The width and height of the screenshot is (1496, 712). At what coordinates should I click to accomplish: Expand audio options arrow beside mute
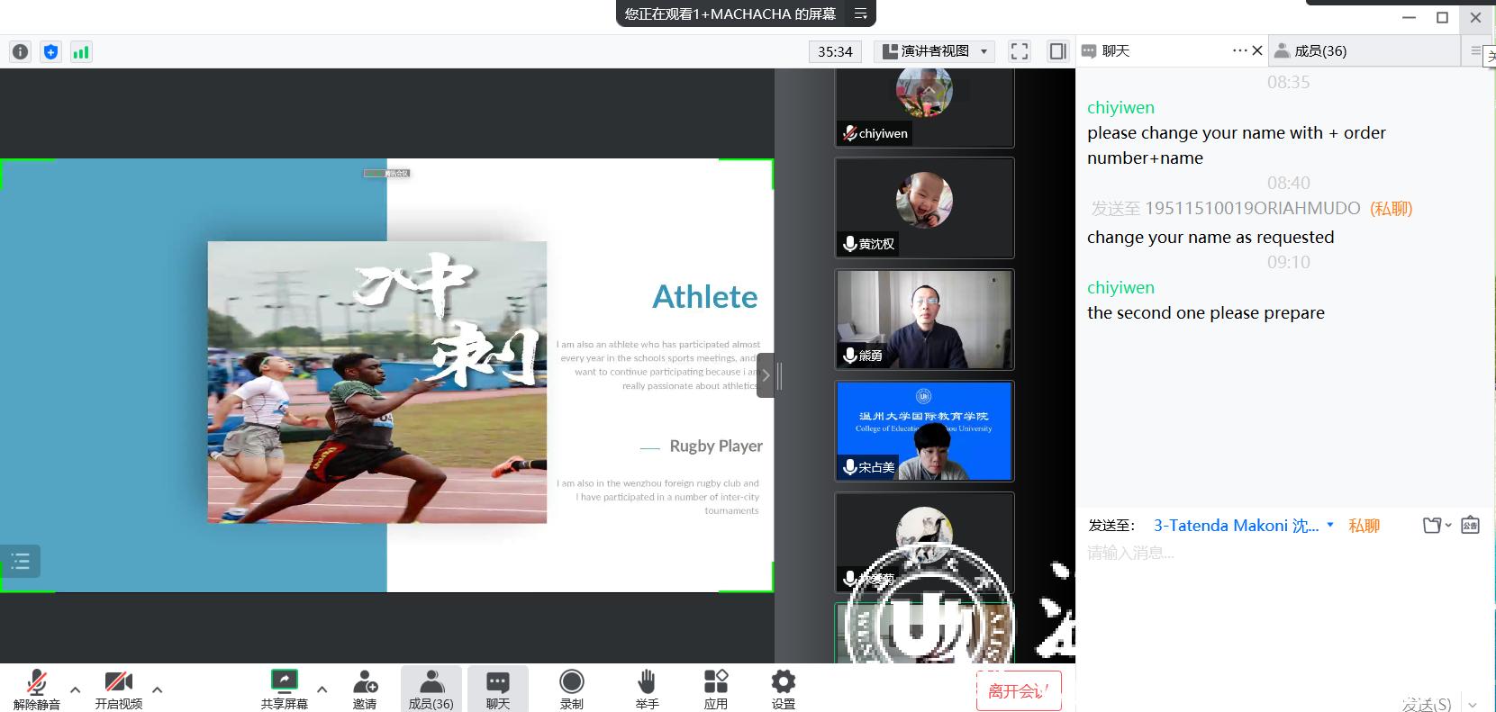(76, 689)
